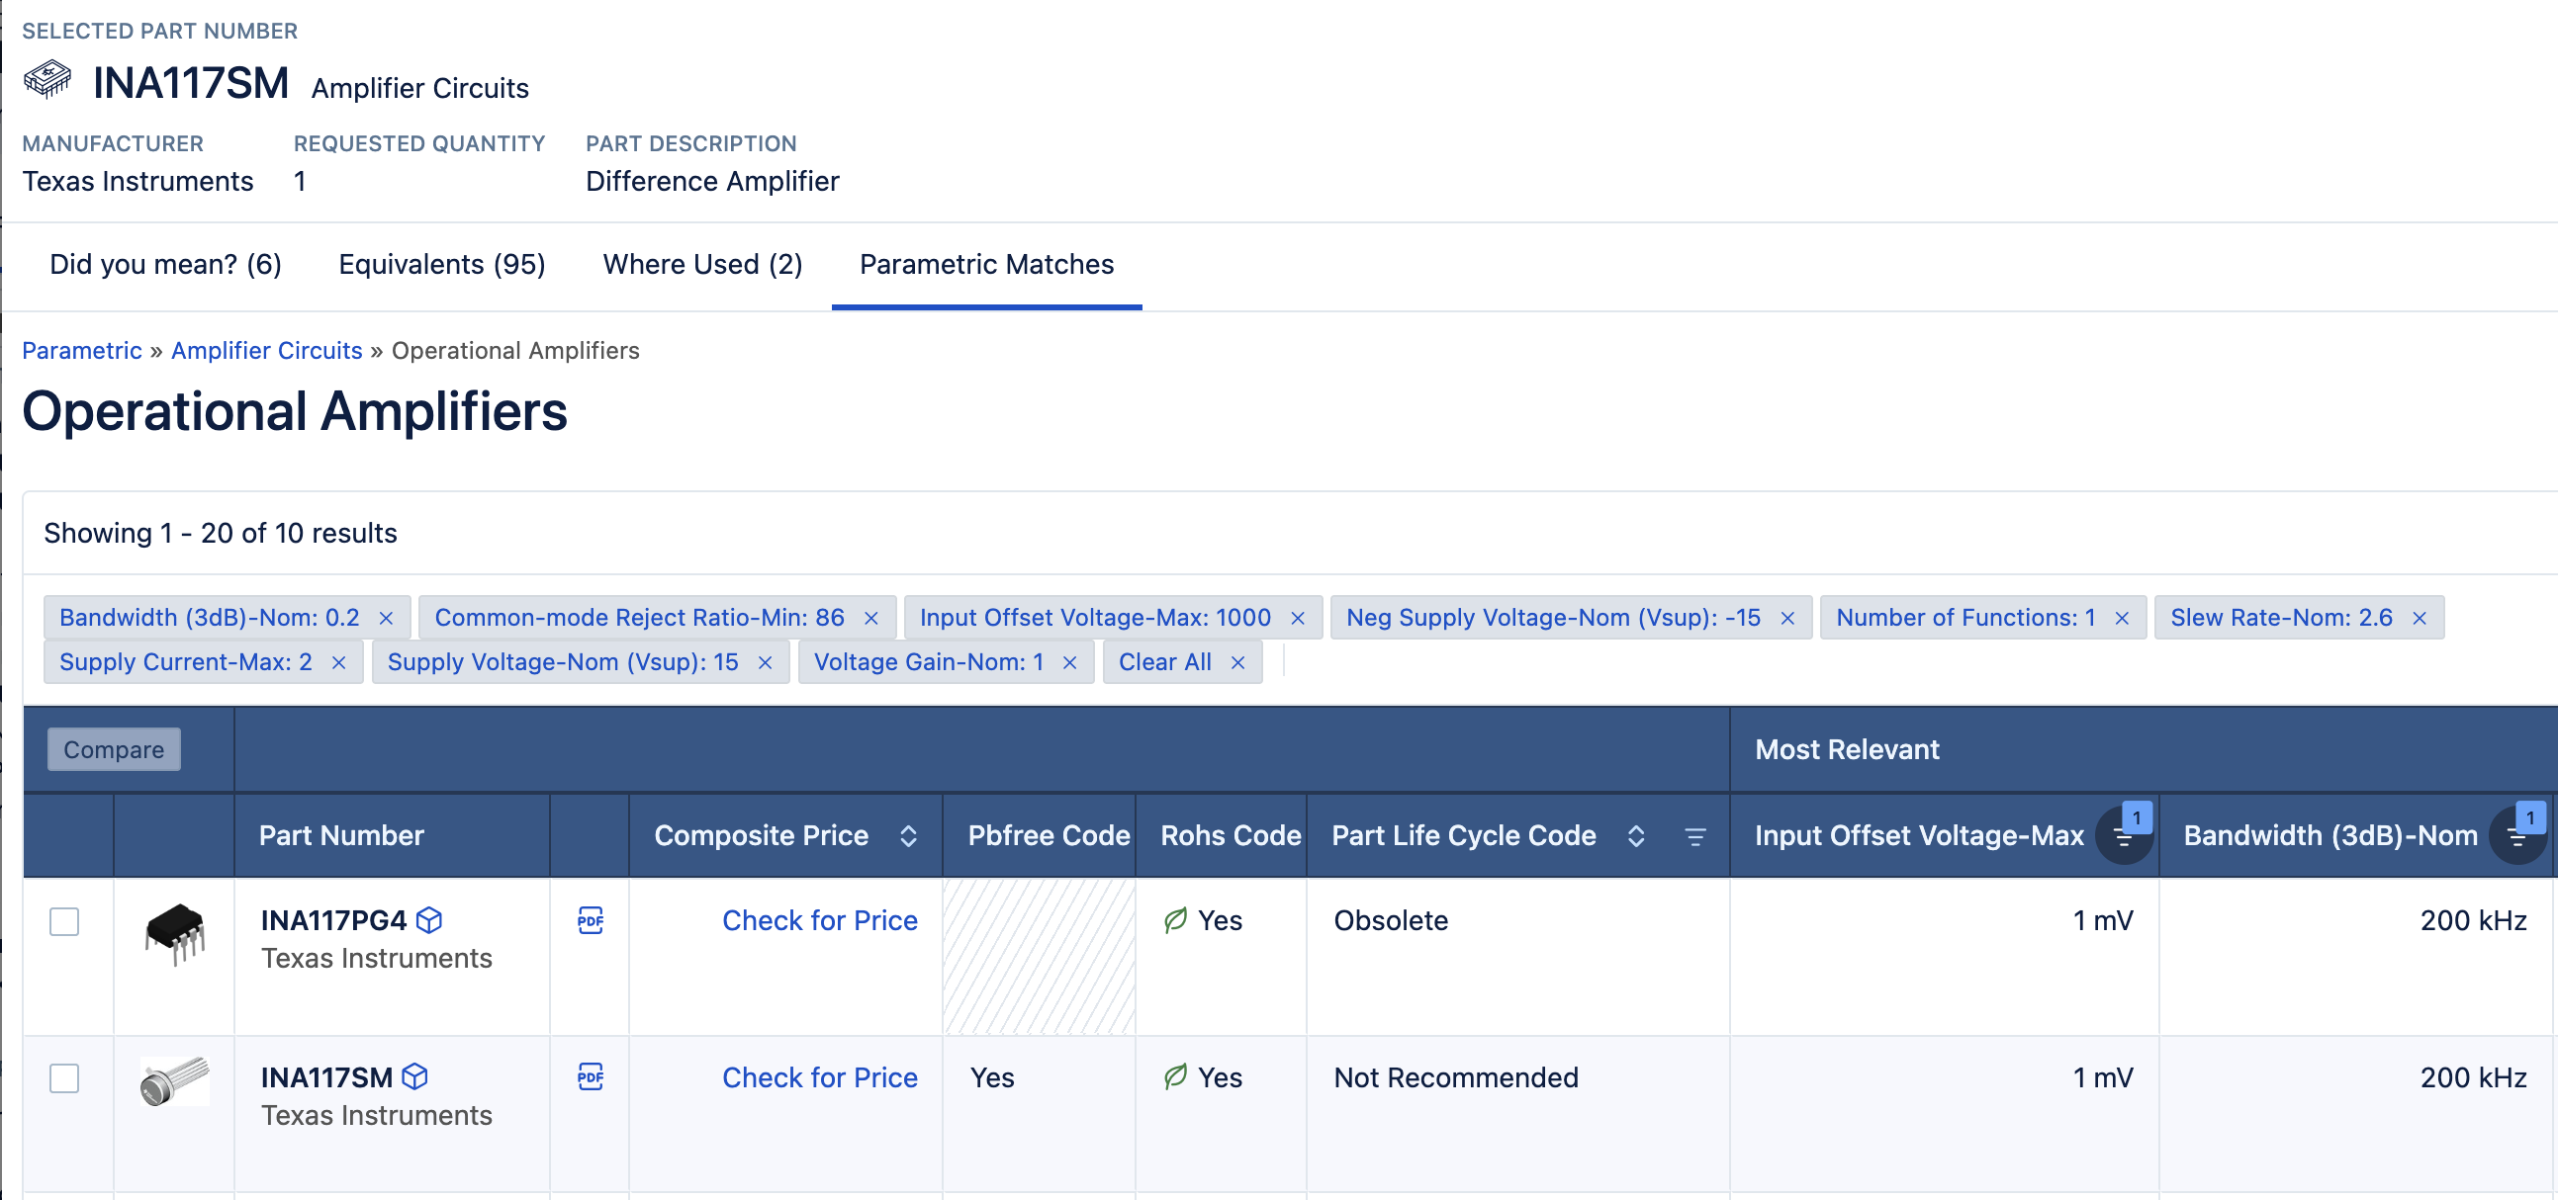Remove the Bandwidth (3dB)-Nom: 0.2 filter
The height and width of the screenshot is (1200, 2558).
coord(387,619)
